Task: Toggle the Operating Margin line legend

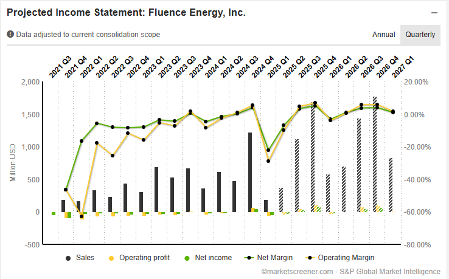Action: point(345,258)
